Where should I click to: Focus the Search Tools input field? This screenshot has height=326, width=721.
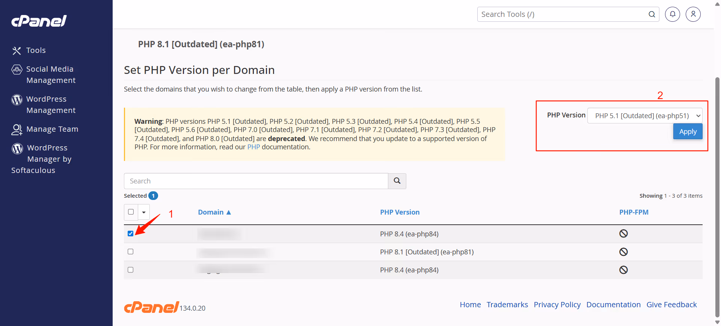(x=562, y=14)
